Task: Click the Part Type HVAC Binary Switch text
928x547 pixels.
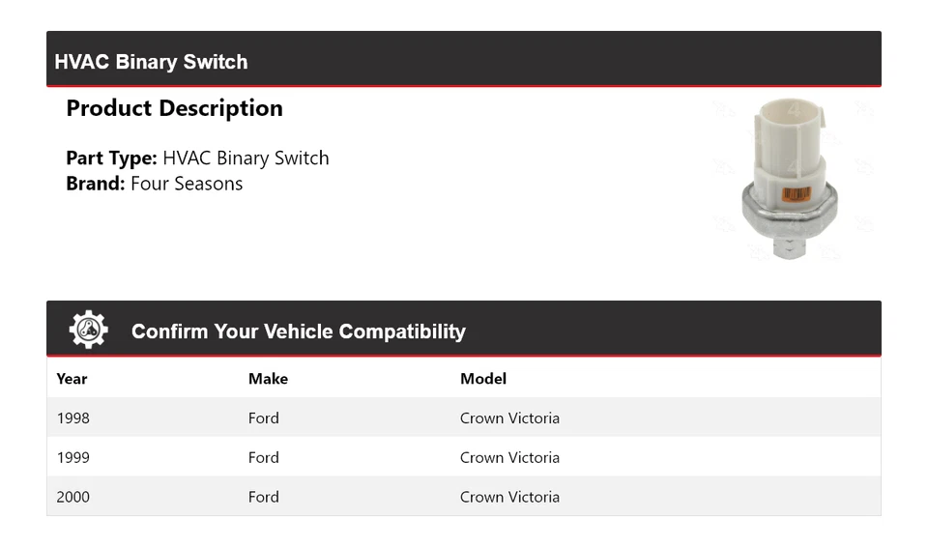Action: click(197, 158)
